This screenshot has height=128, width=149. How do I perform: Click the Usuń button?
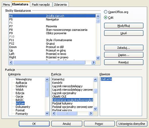point(124,33)
